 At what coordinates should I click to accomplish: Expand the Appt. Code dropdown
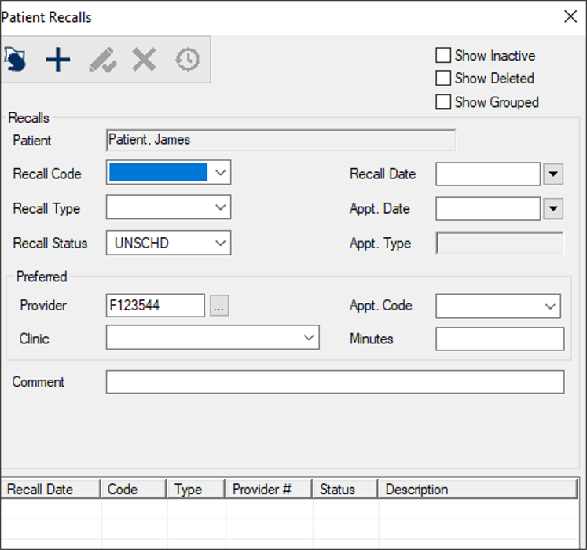549,306
